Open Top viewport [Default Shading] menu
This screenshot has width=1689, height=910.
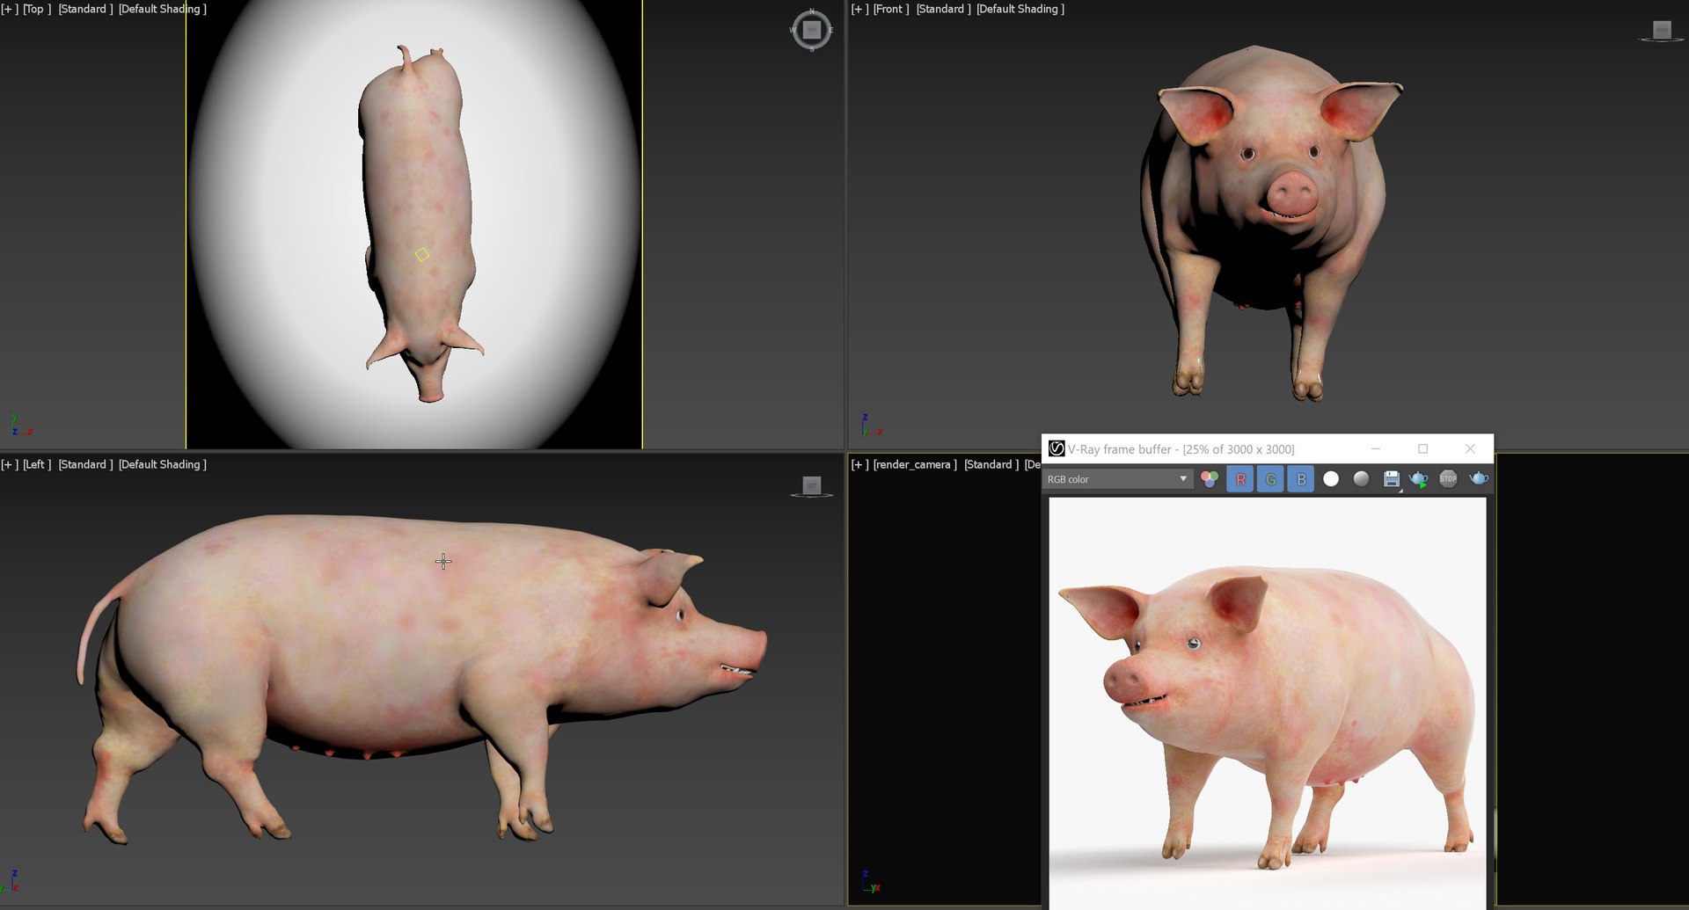[163, 9]
